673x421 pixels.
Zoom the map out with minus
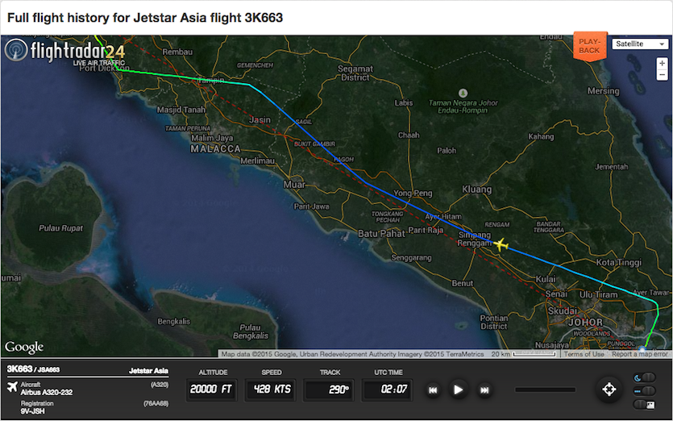click(x=662, y=75)
